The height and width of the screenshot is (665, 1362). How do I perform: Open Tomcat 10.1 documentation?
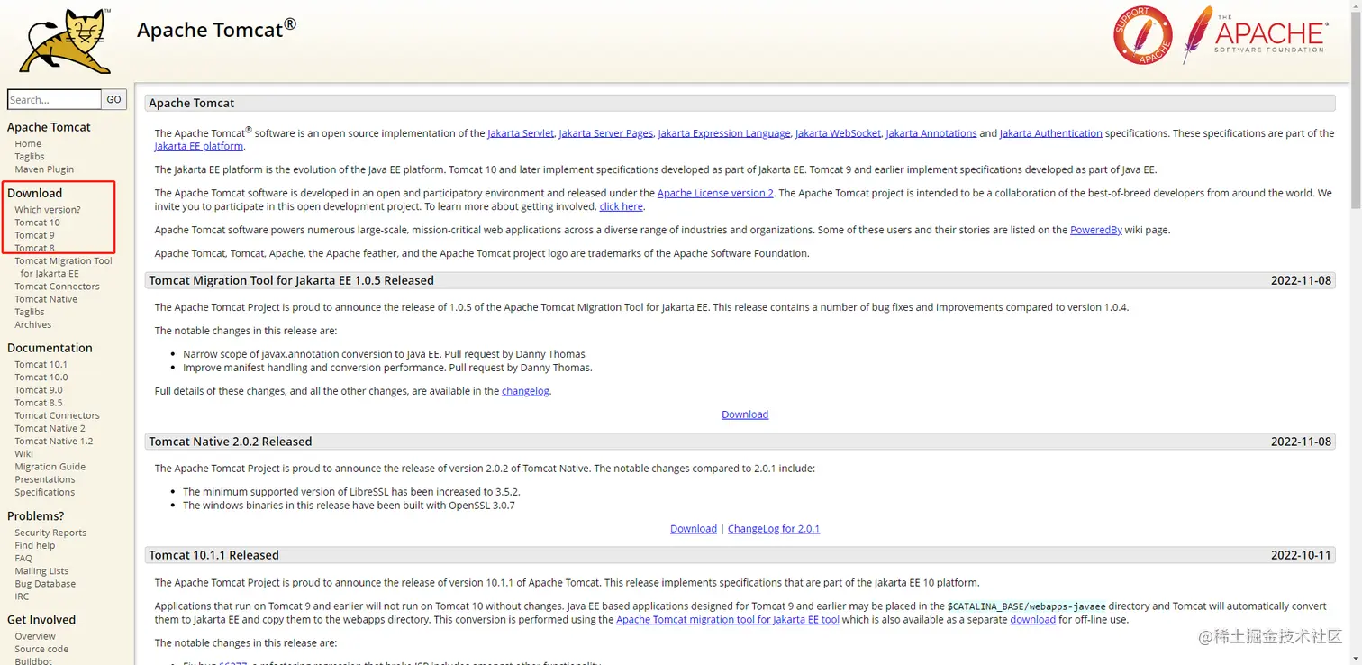coord(41,364)
